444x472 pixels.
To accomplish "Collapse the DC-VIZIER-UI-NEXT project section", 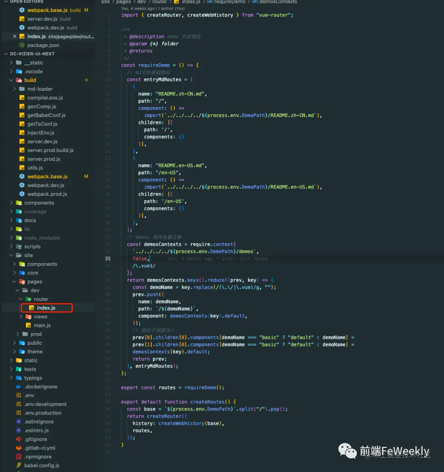I will click(6, 54).
